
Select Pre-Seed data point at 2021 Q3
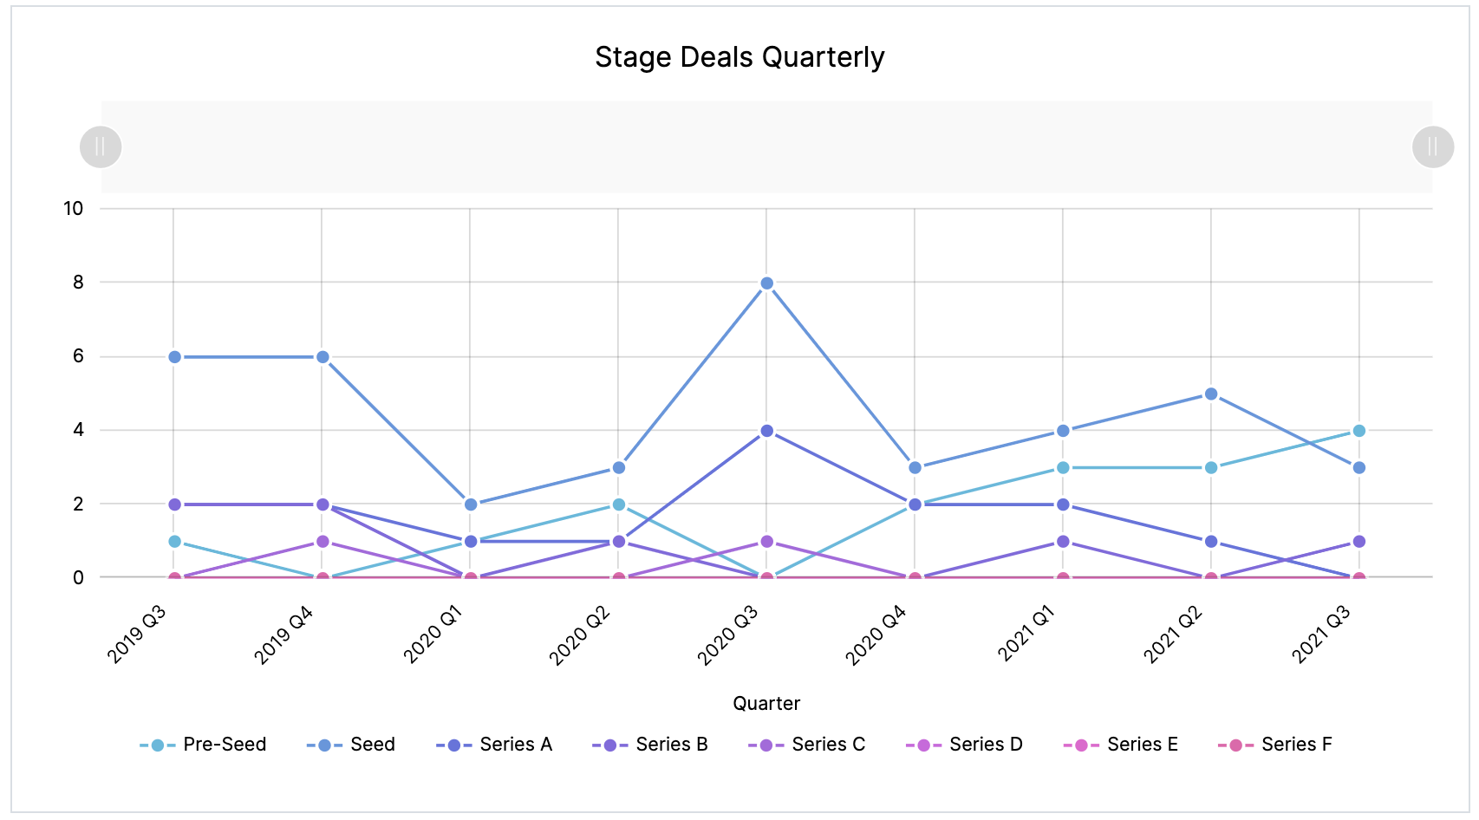1358,431
